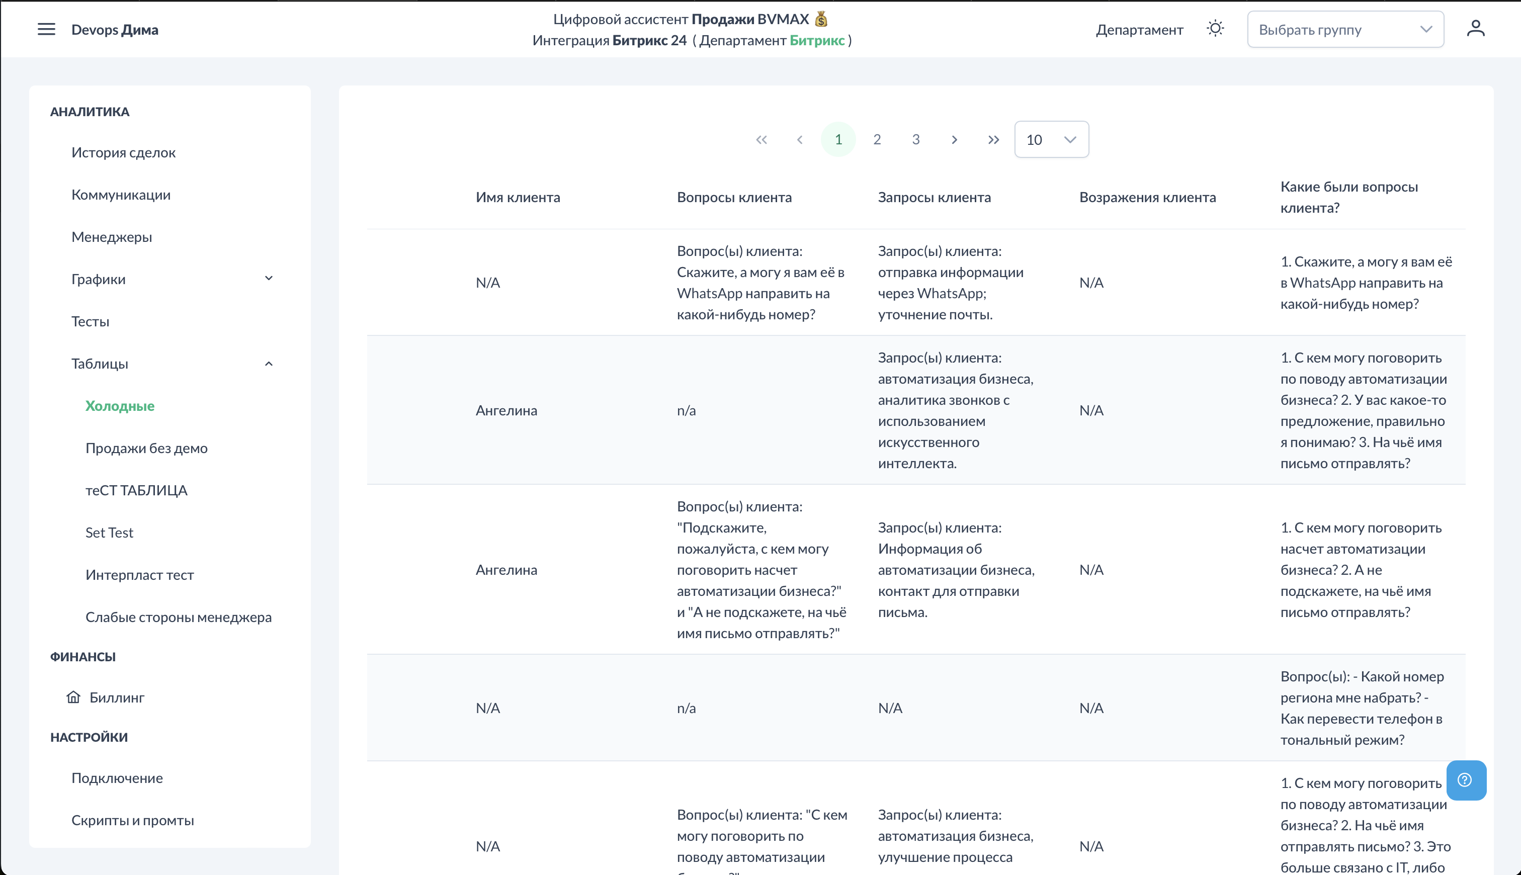
Task: Jump to the last page arrow
Action: (993, 140)
